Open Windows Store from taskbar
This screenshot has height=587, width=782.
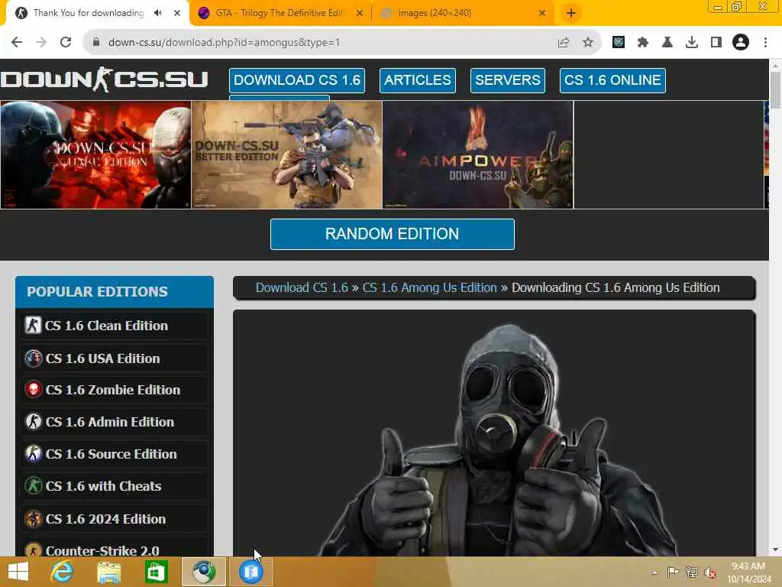(x=156, y=572)
